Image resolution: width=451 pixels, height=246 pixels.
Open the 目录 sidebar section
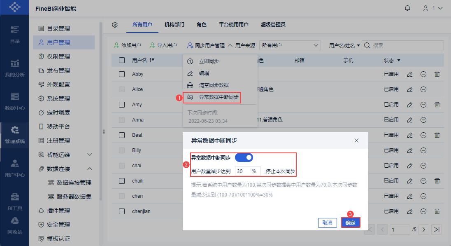pos(15,34)
